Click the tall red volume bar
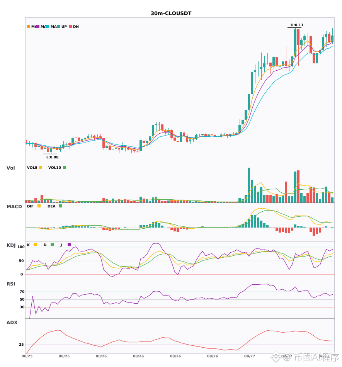Viewport: 342px width, 367px height. pyautogui.click(x=298, y=187)
